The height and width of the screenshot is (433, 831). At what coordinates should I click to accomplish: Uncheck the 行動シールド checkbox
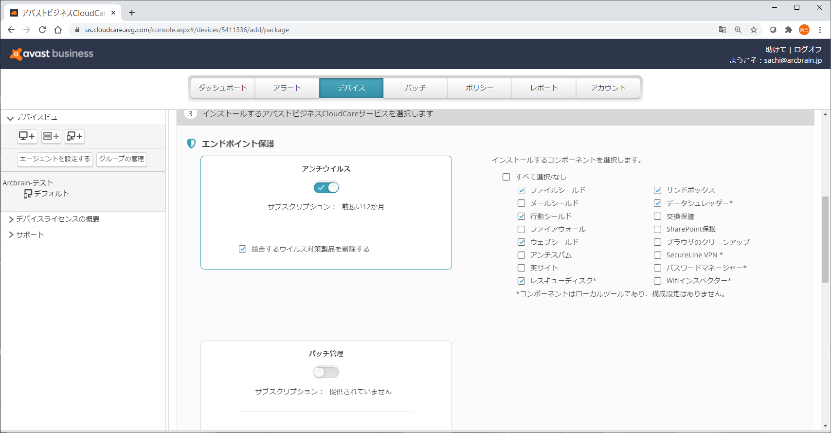[x=522, y=216]
